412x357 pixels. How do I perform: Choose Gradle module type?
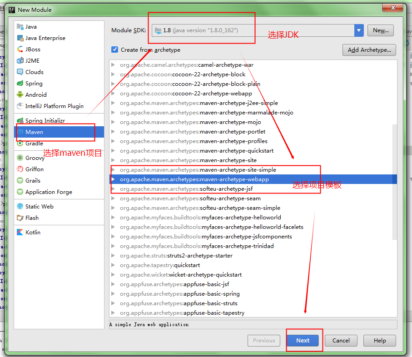pos(59,144)
